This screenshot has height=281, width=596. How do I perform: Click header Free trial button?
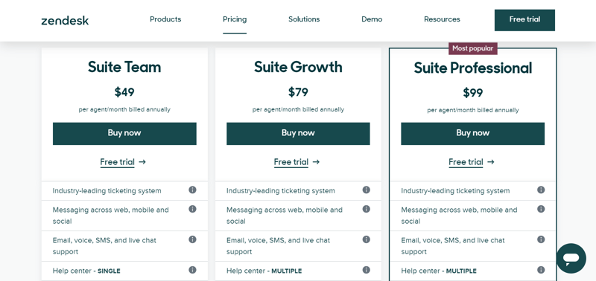tap(524, 20)
